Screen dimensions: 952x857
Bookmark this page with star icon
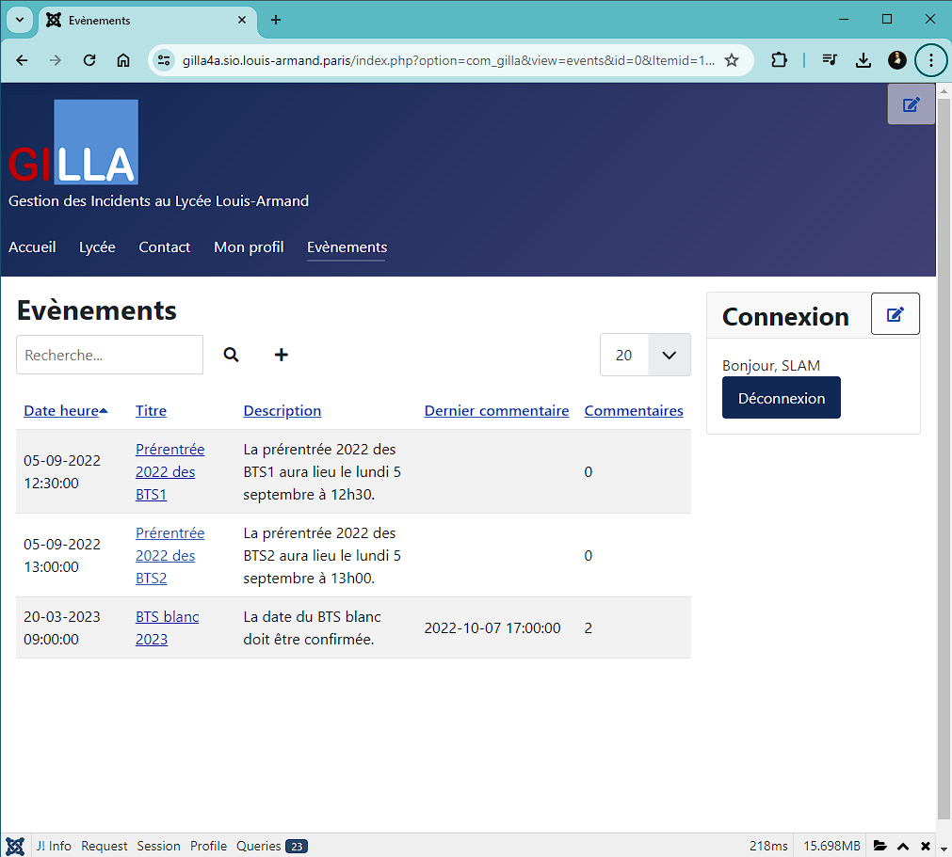pyautogui.click(x=732, y=60)
